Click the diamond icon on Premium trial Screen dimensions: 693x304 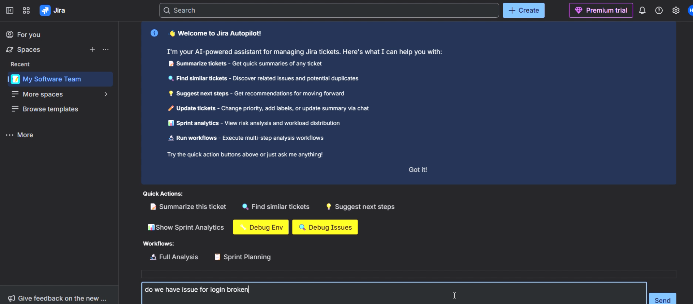(579, 10)
